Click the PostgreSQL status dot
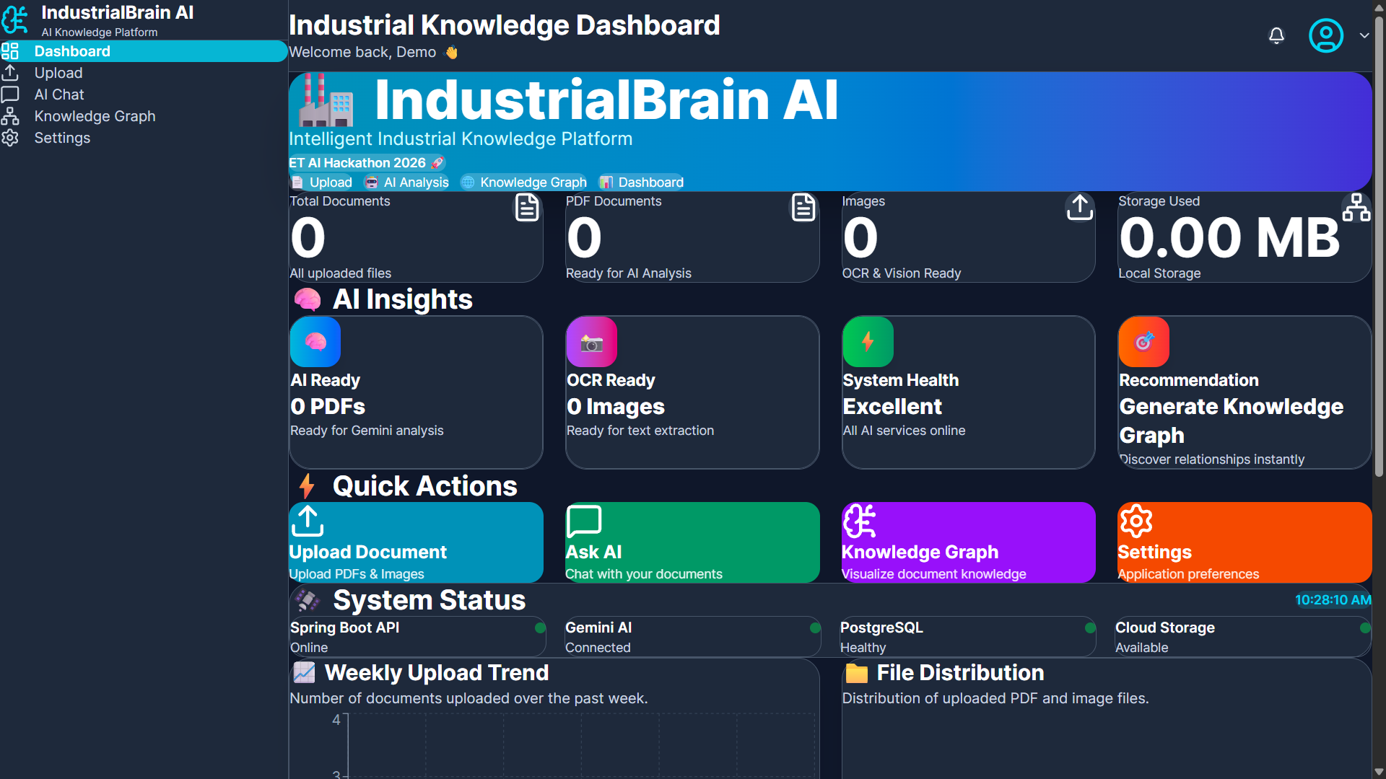 coord(1090,628)
